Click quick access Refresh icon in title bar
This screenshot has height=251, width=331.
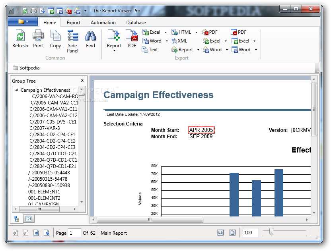[x=25, y=11]
